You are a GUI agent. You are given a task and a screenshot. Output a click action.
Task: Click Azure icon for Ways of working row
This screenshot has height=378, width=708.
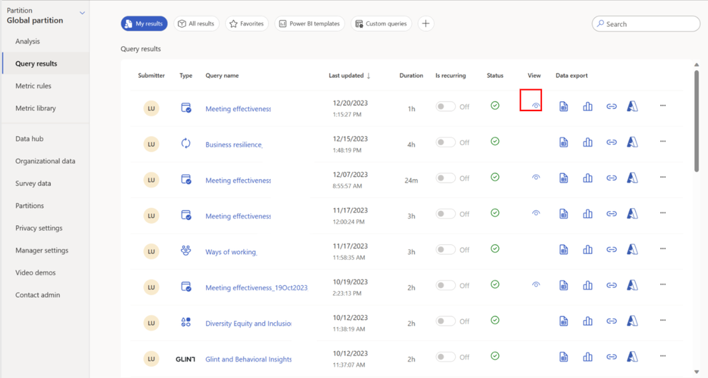[x=633, y=249]
